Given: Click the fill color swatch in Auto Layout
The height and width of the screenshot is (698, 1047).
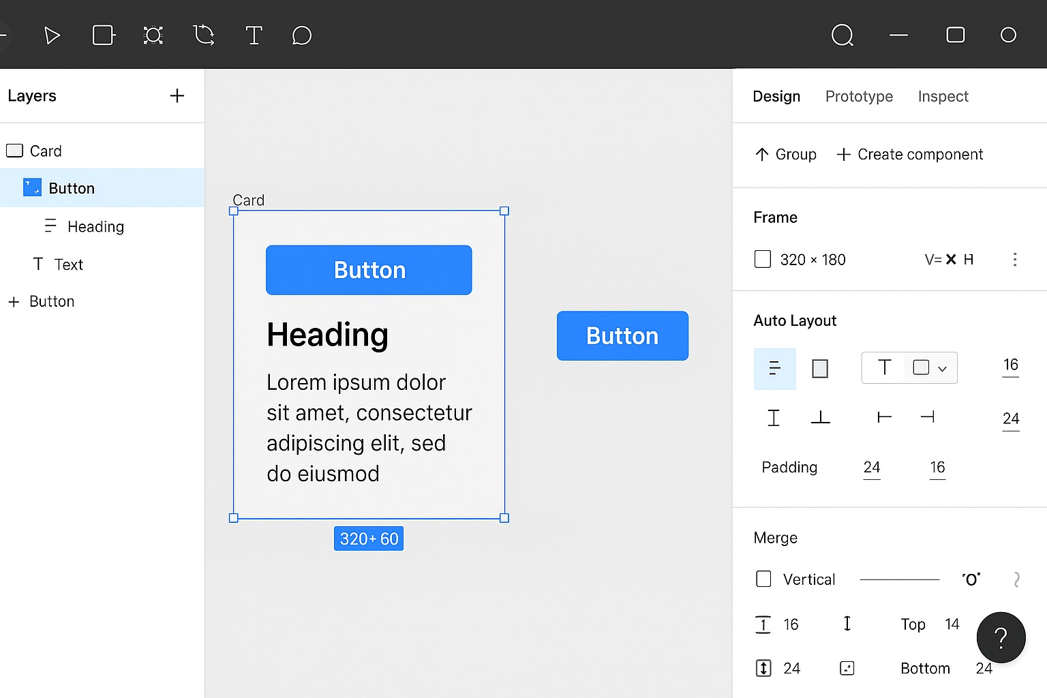Looking at the screenshot, I should tap(920, 367).
